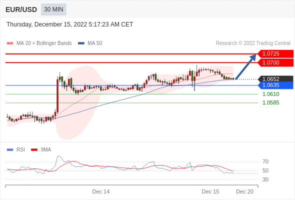Toggle the MA 20 + Bollinger Bands legend
The width and height of the screenshot is (295, 200).
[39, 43]
